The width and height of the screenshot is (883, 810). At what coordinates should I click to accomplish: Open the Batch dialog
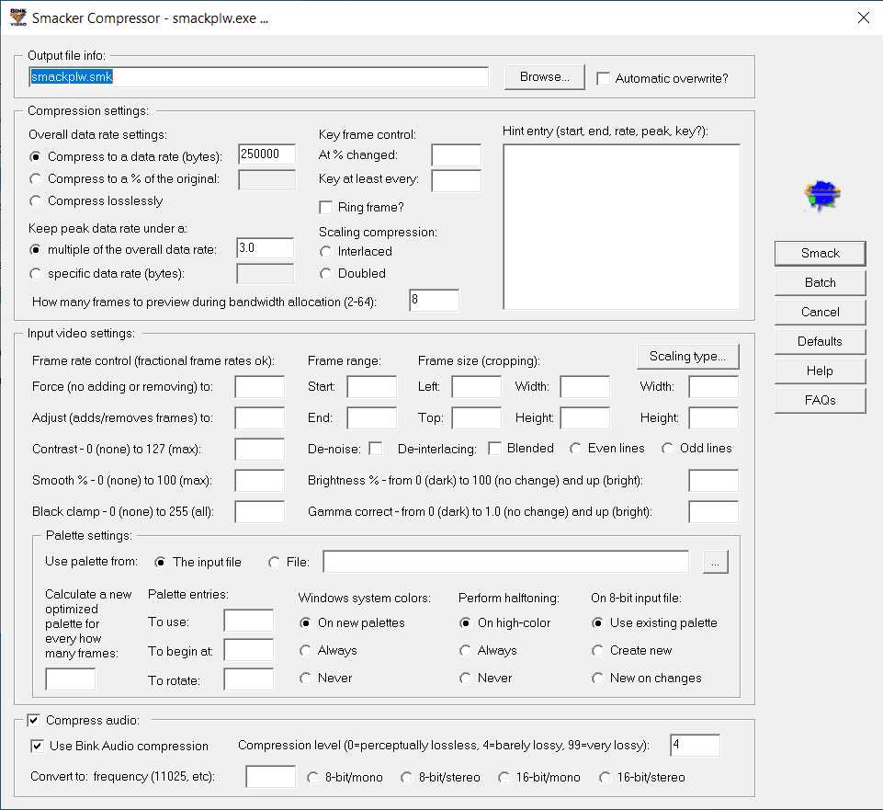820,282
